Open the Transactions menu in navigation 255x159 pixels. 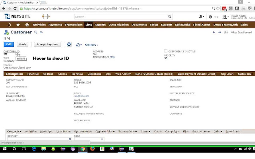coord(73,25)
